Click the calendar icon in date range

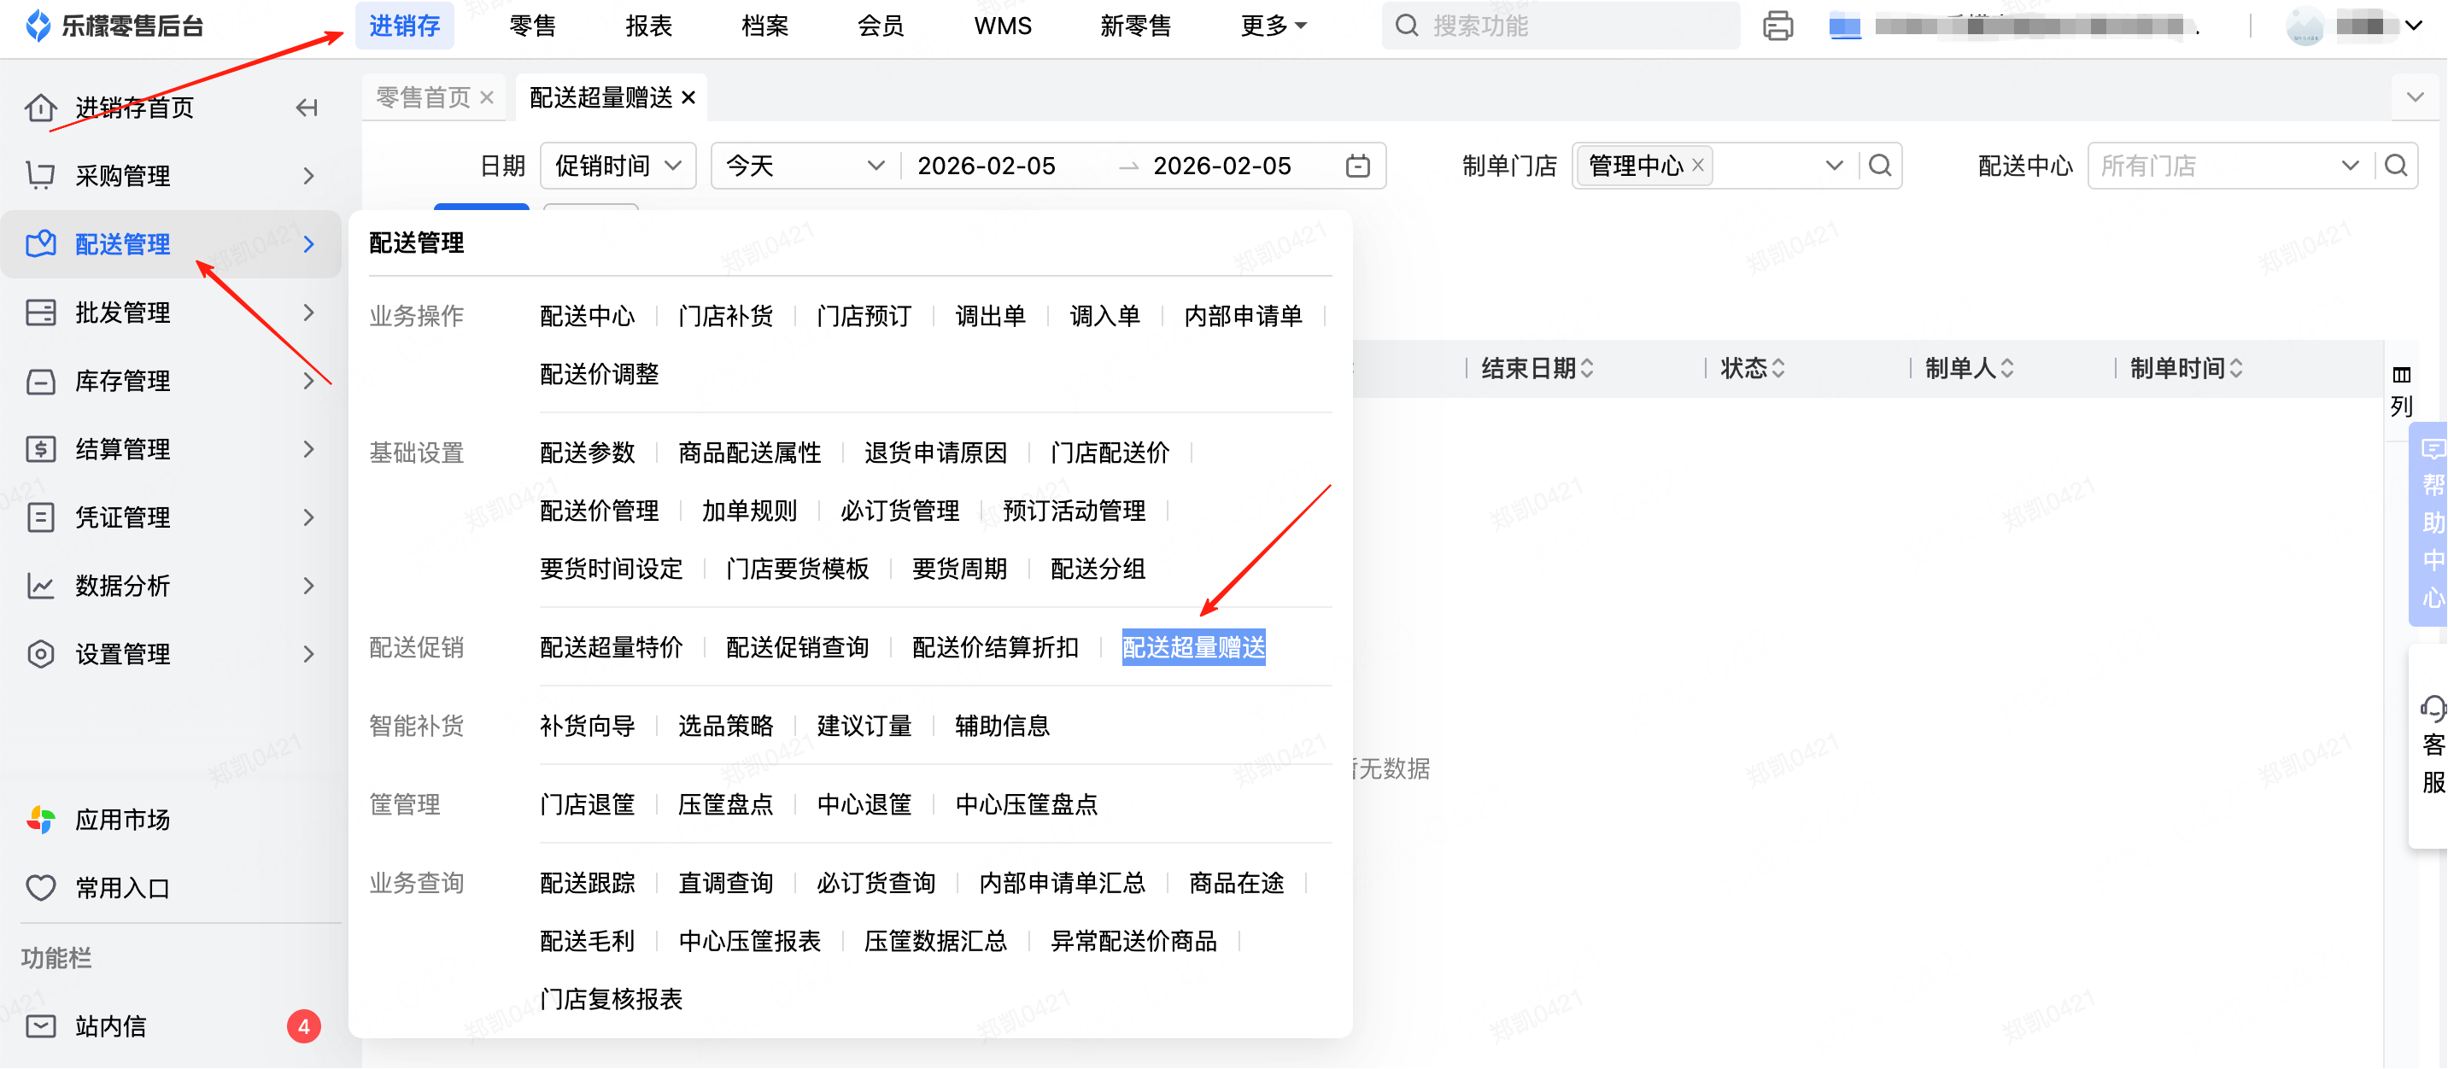[1358, 166]
